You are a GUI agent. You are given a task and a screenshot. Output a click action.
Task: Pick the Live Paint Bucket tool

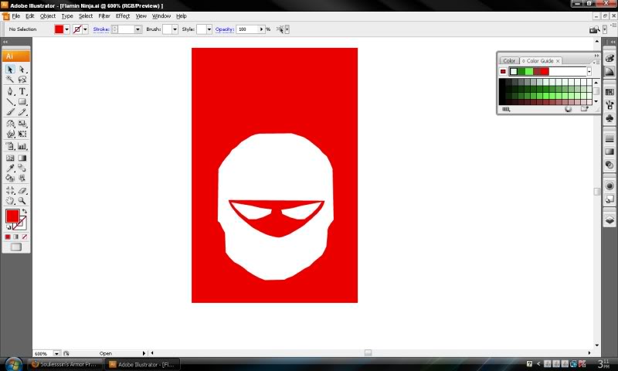10,179
